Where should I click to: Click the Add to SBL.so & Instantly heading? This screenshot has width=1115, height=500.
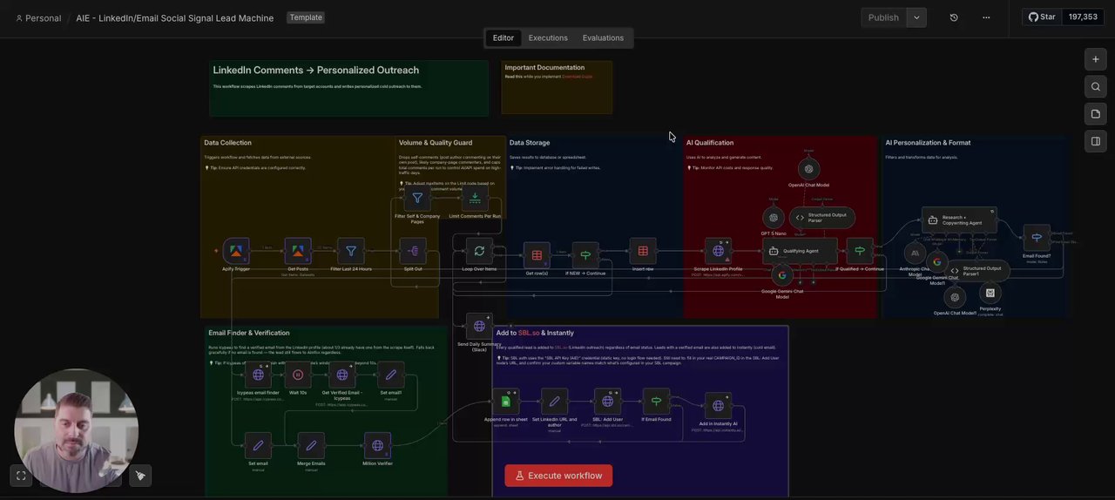535,333
